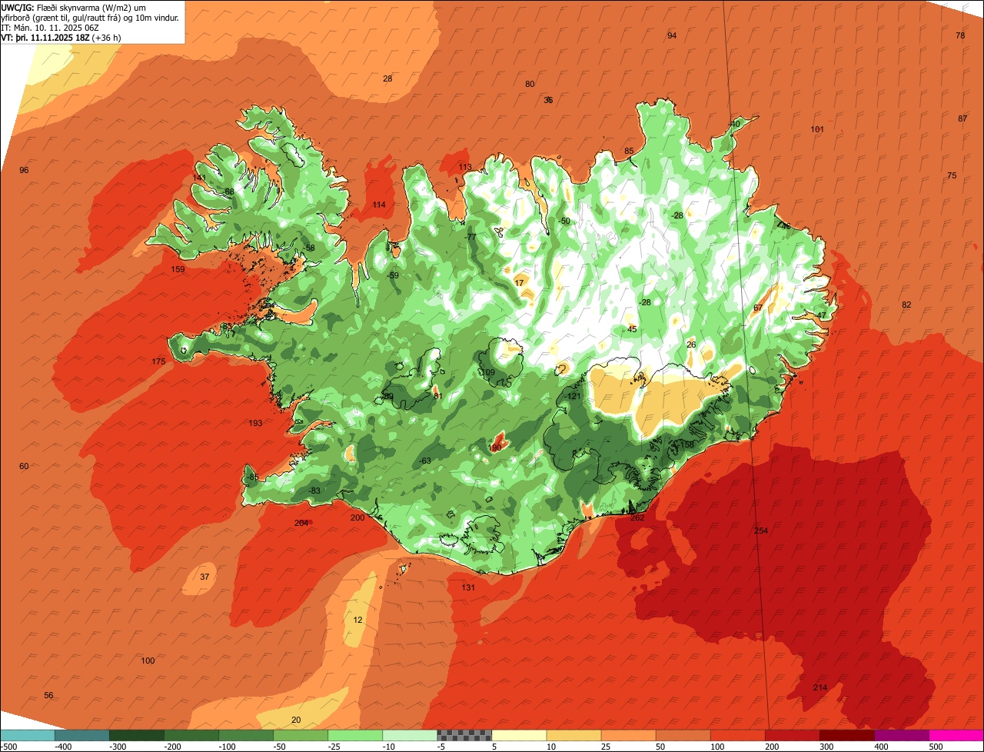Image resolution: width=984 pixels, height=752 pixels.
Task: Click the value 113 off the north coast
Action: pos(465,167)
